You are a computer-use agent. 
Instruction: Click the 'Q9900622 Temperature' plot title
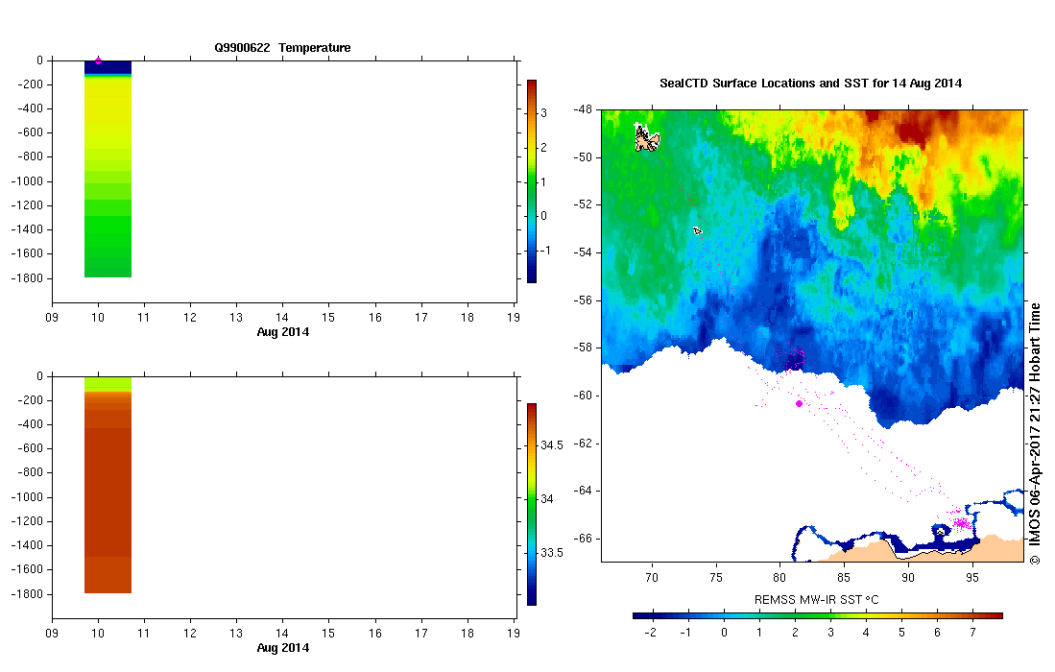pos(282,48)
